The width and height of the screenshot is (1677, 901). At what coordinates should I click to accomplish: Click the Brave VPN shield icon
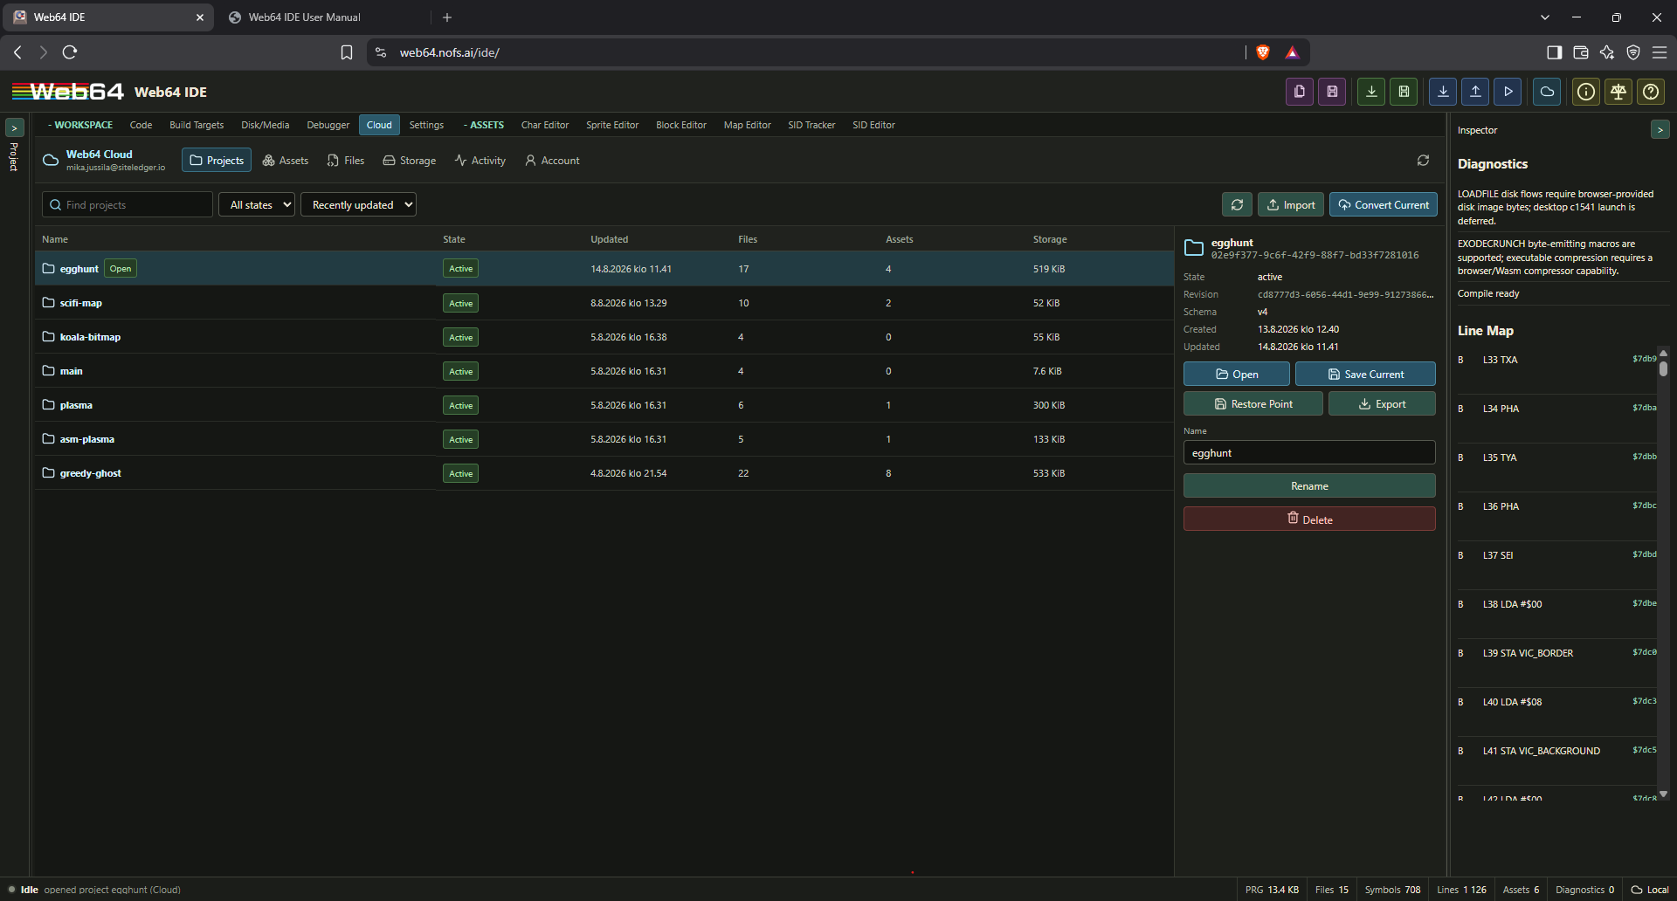tap(1632, 52)
